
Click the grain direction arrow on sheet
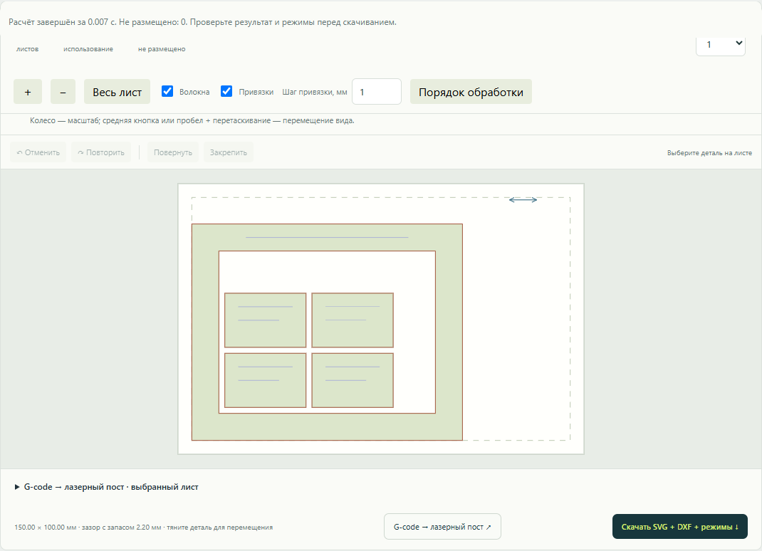point(523,200)
